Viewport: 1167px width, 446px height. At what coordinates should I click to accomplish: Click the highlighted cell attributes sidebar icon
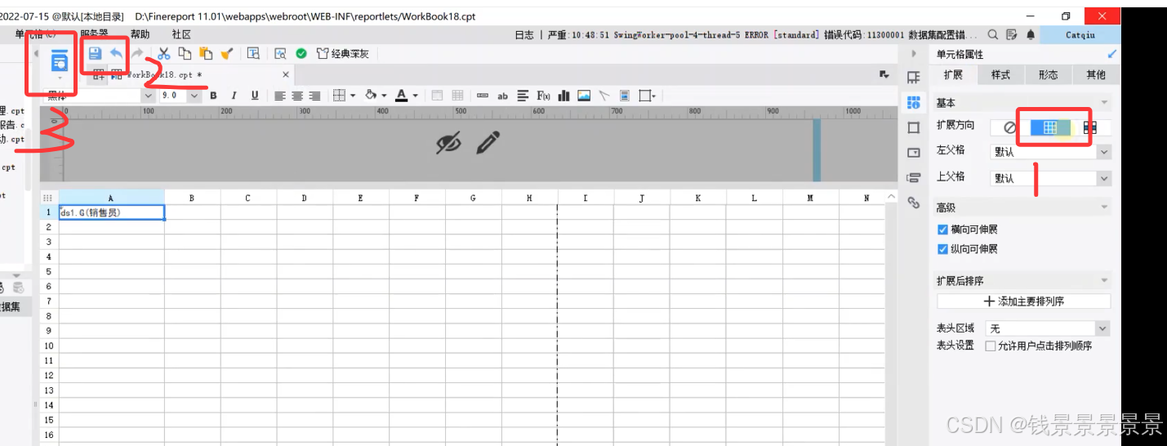coord(914,103)
